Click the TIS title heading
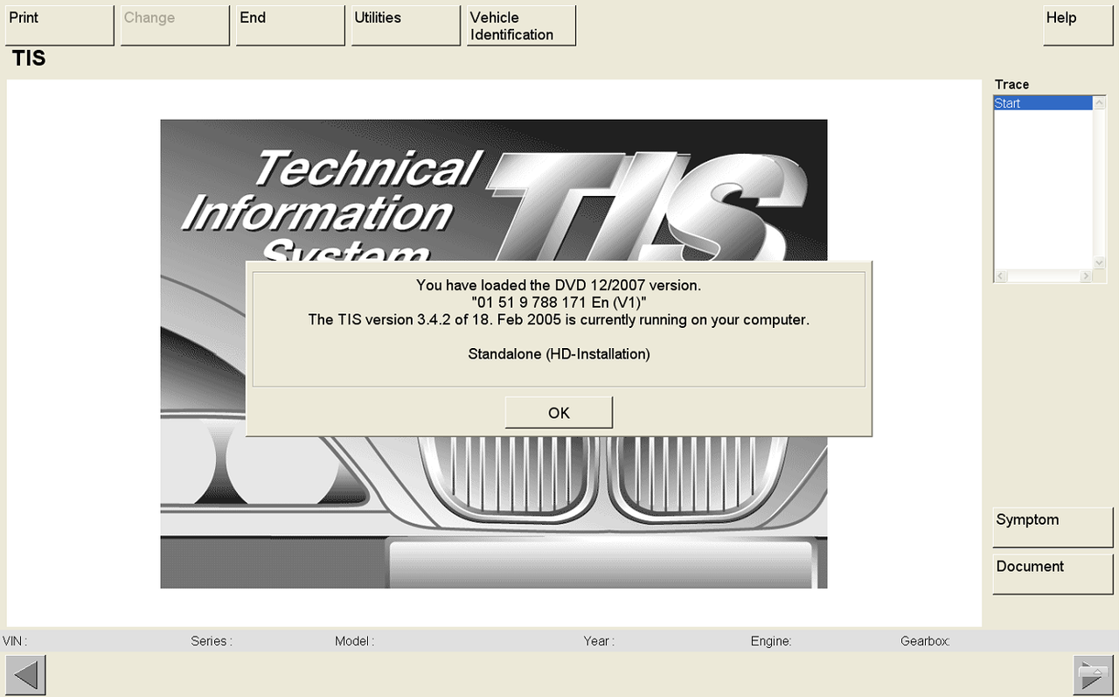The width and height of the screenshot is (1119, 697). click(x=29, y=59)
